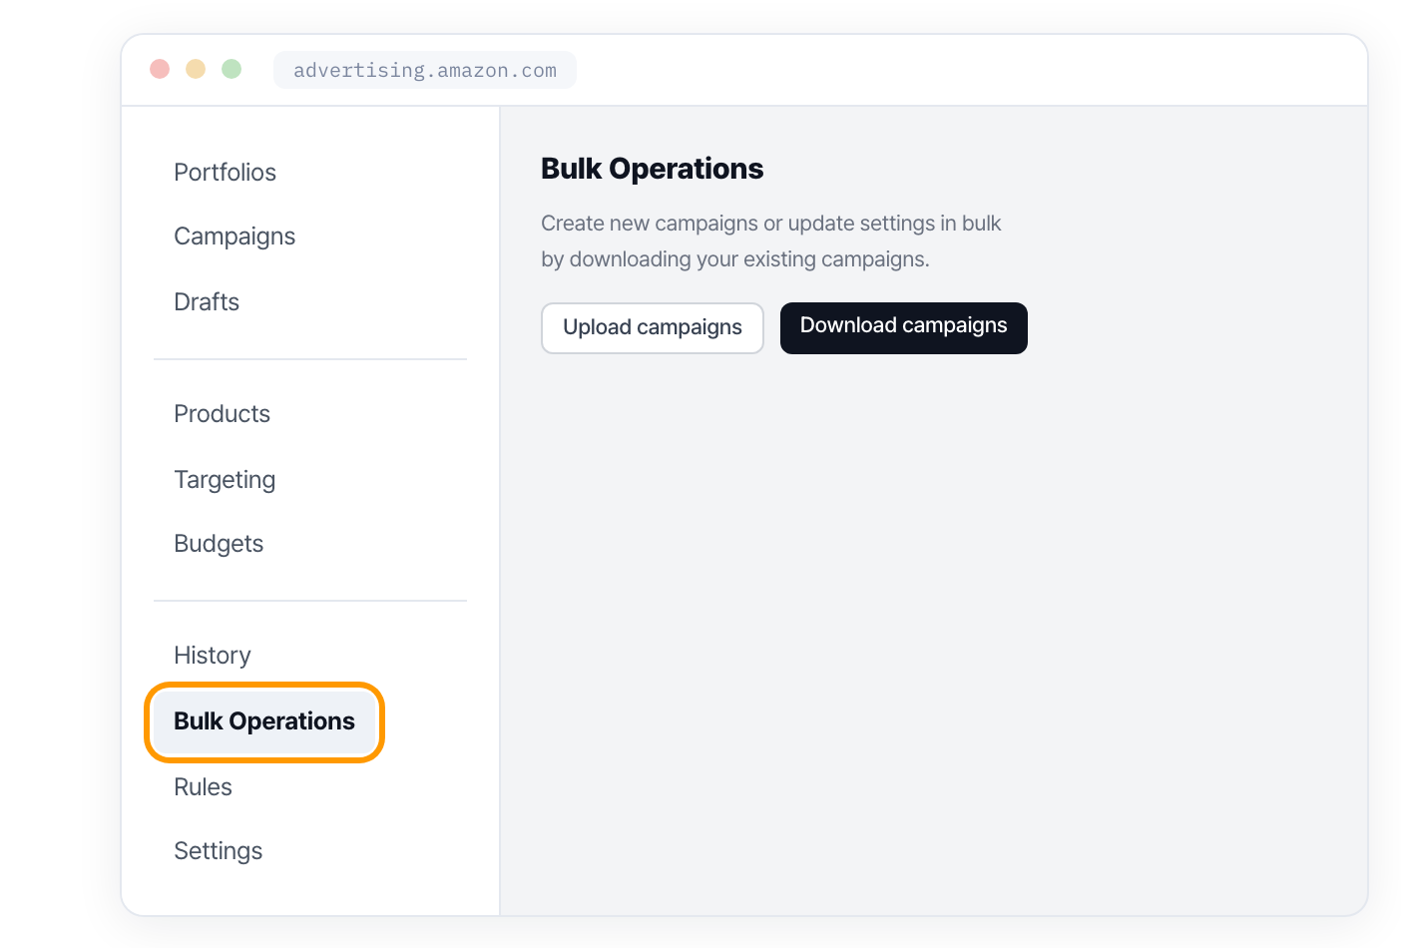This screenshot has width=1401, height=948.
Task: Open Portfolios in the sidebar
Action: point(225,172)
